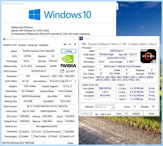This screenshot has height=146, width=163.
Task: Click the Ryzen 5 logo in CPU-Z
Action: tap(148, 56)
